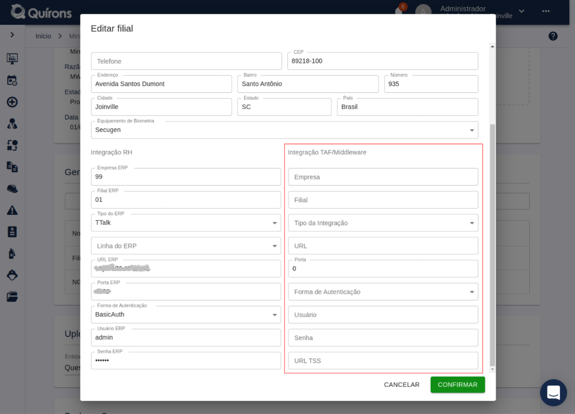This screenshot has width=575, height=414.
Task: Click the circled plus sidebar icon
Action: (12, 102)
